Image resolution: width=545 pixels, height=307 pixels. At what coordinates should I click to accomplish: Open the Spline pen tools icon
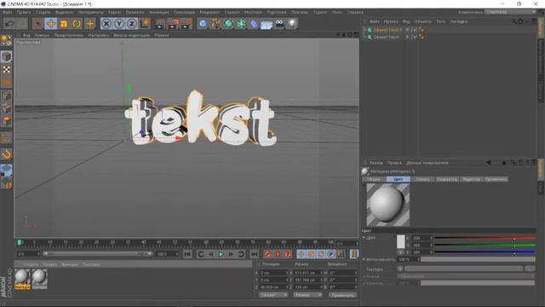coord(215,24)
